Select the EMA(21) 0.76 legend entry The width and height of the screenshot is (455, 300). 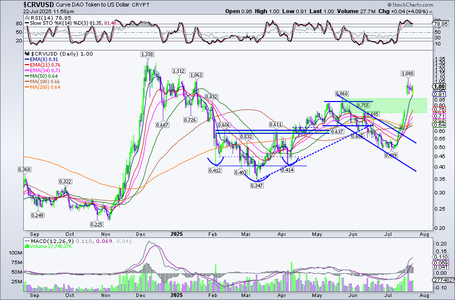tap(42, 65)
